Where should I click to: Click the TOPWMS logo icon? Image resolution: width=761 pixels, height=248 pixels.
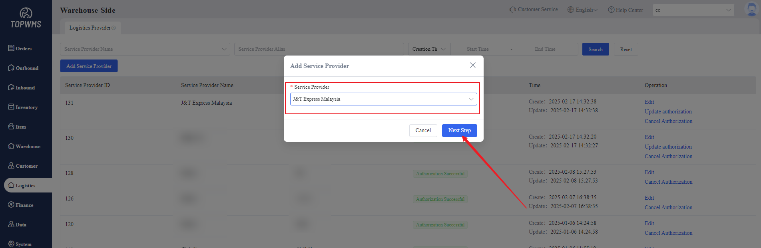(26, 13)
